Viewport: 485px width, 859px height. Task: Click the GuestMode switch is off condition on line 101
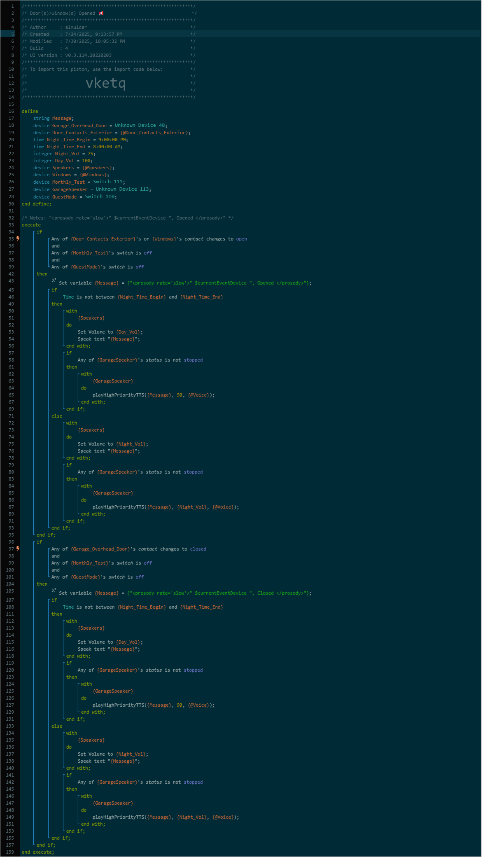pyautogui.click(x=98, y=577)
